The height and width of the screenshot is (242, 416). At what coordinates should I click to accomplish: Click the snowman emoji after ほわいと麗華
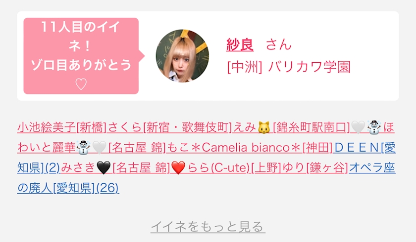tap(83, 148)
